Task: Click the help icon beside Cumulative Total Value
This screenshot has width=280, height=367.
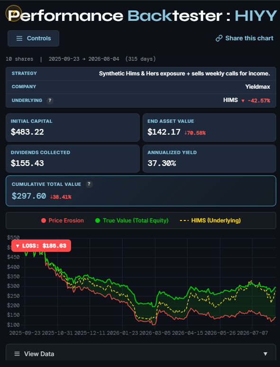Action: tap(89, 184)
